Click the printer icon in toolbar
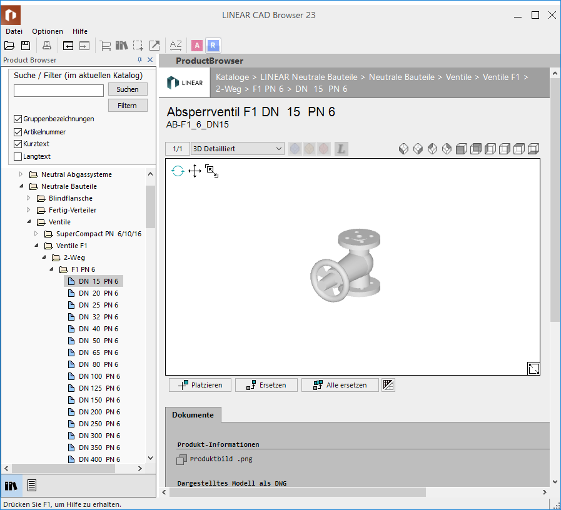Screen dimensions: 561x510 tap(46, 46)
